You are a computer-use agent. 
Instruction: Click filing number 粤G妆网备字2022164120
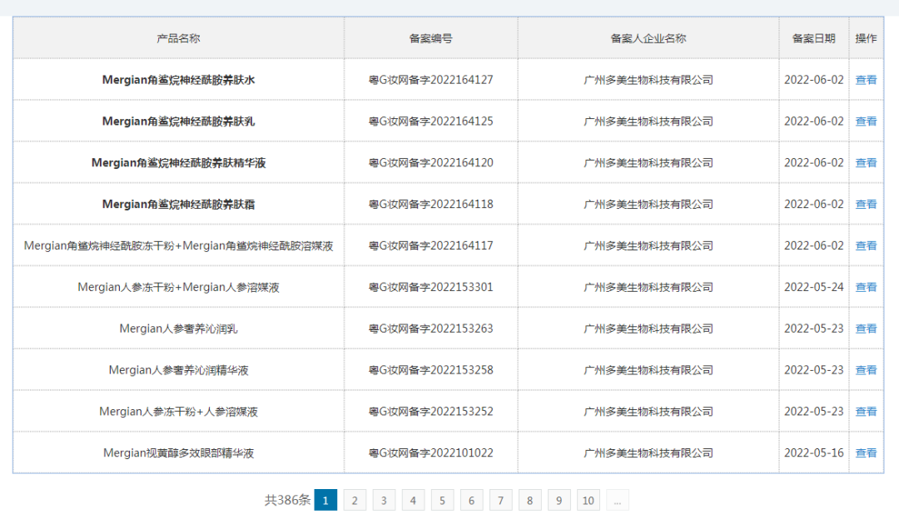coord(430,163)
